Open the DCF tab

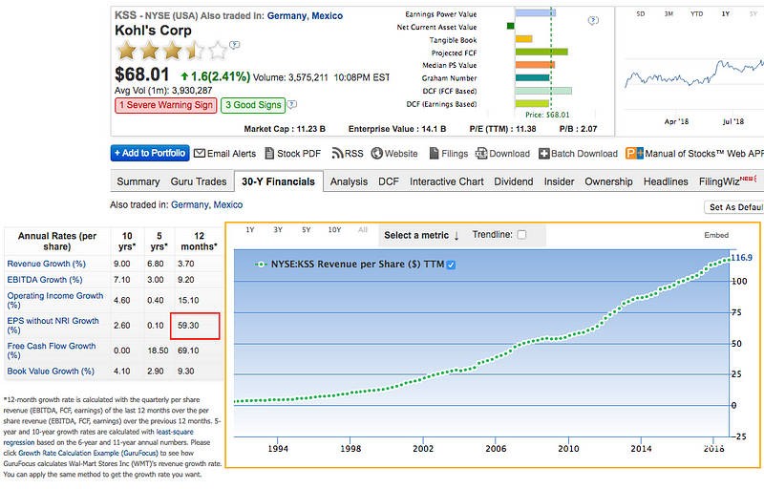[389, 181]
